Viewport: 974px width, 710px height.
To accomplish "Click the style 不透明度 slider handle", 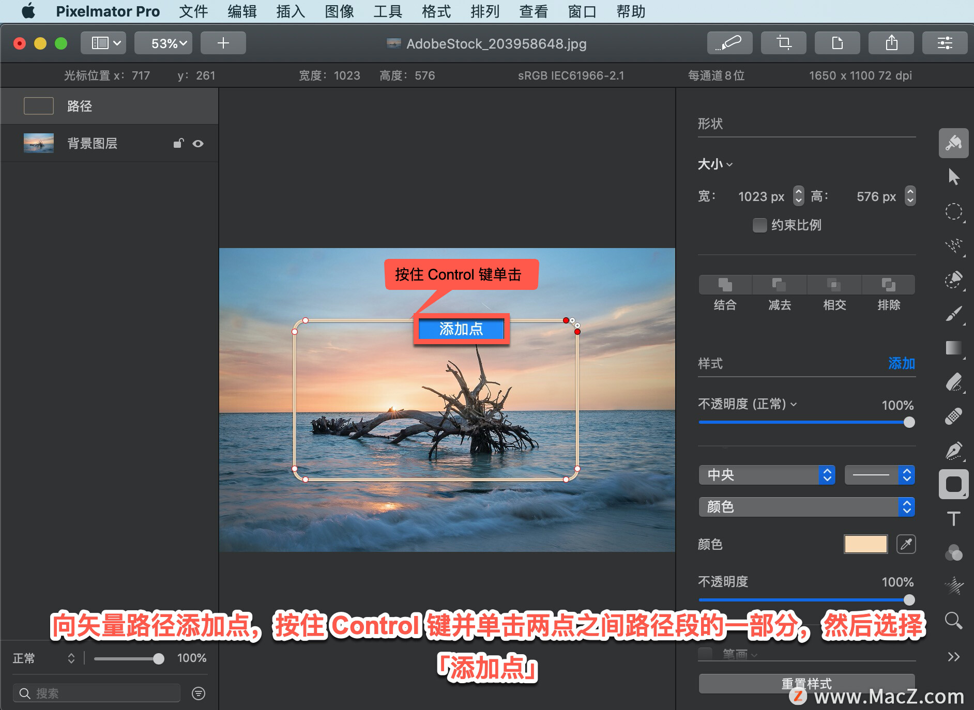I will [909, 422].
